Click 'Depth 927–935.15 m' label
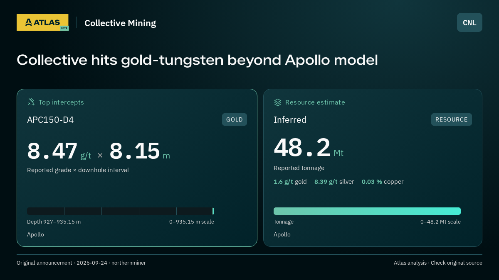This screenshot has height=280, width=499. pos(54,222)
